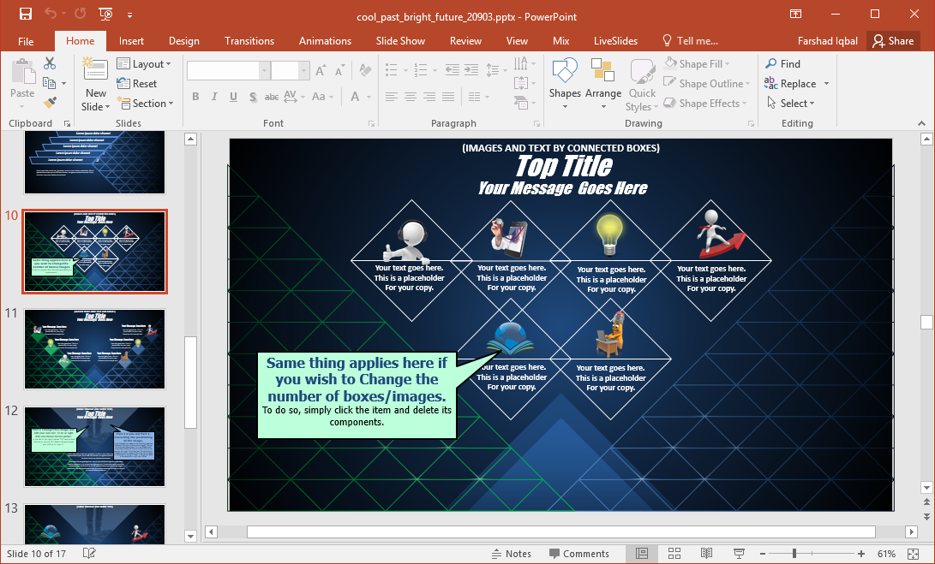
Task: Open the Transitions ribbon tab
Action: tap(249, 41)
